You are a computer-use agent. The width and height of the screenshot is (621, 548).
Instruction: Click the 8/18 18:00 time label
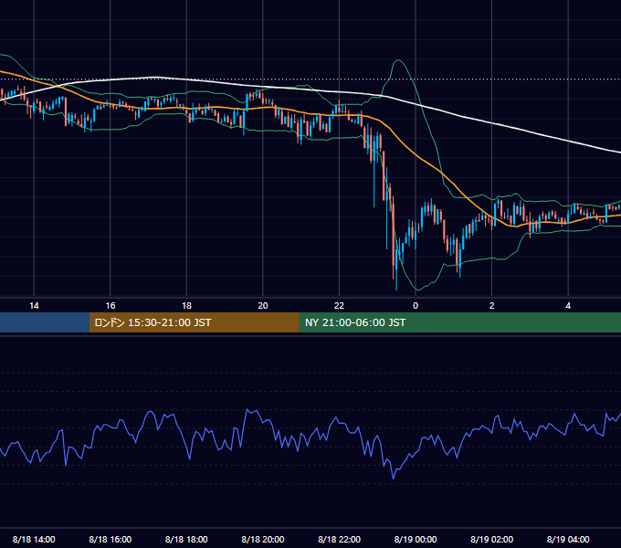(186, 539)
